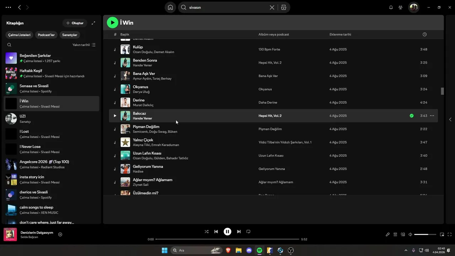Toggle the green saved checkmark on Bakıcaz
The height and width of the screenshot is (256, 455).
coord(412,116)
